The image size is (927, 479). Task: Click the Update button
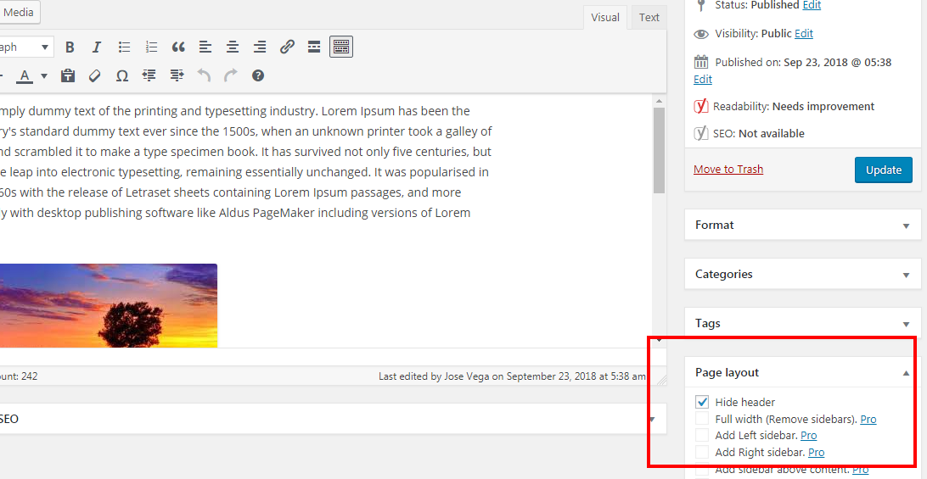[x=883, y=170]
